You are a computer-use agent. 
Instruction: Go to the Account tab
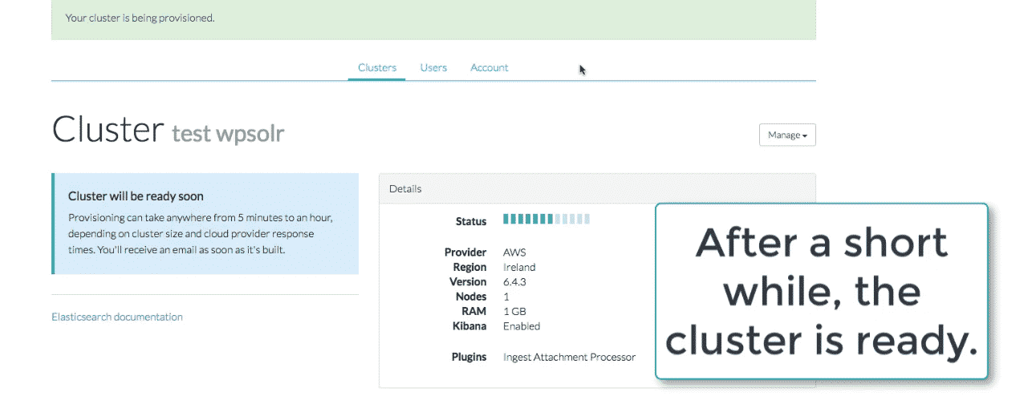tap(490, 67)
